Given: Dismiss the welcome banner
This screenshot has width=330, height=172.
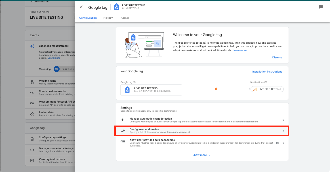Looking at the screenshot, I should 277,58.
